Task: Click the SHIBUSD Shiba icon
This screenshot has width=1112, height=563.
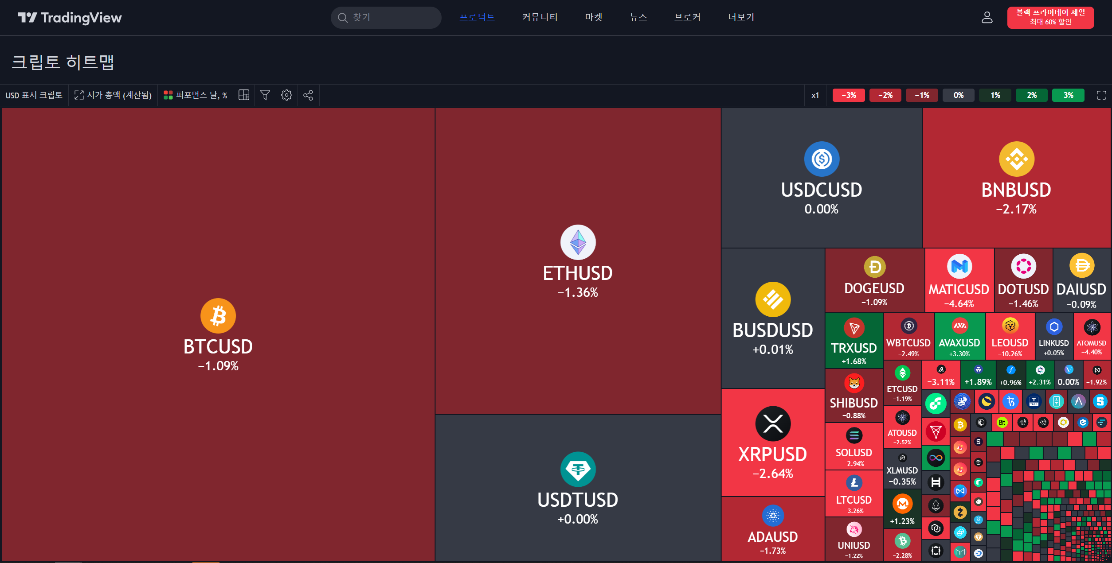Action: [854, 383]
